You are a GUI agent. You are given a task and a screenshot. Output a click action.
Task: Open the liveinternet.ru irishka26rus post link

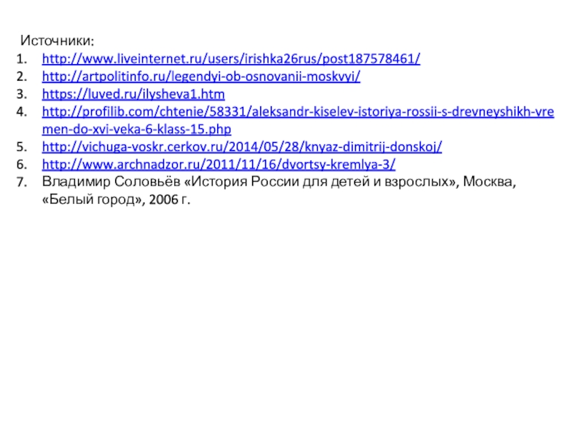[231, 59]
